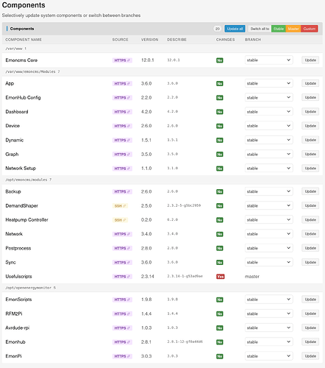
Task: Click the Changes column header
Action: click(x=225, y=40)
